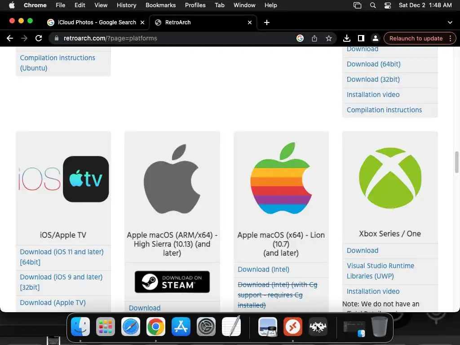460x345 pixels.
Task: Open Finder from the Dock
Action: 80,327
